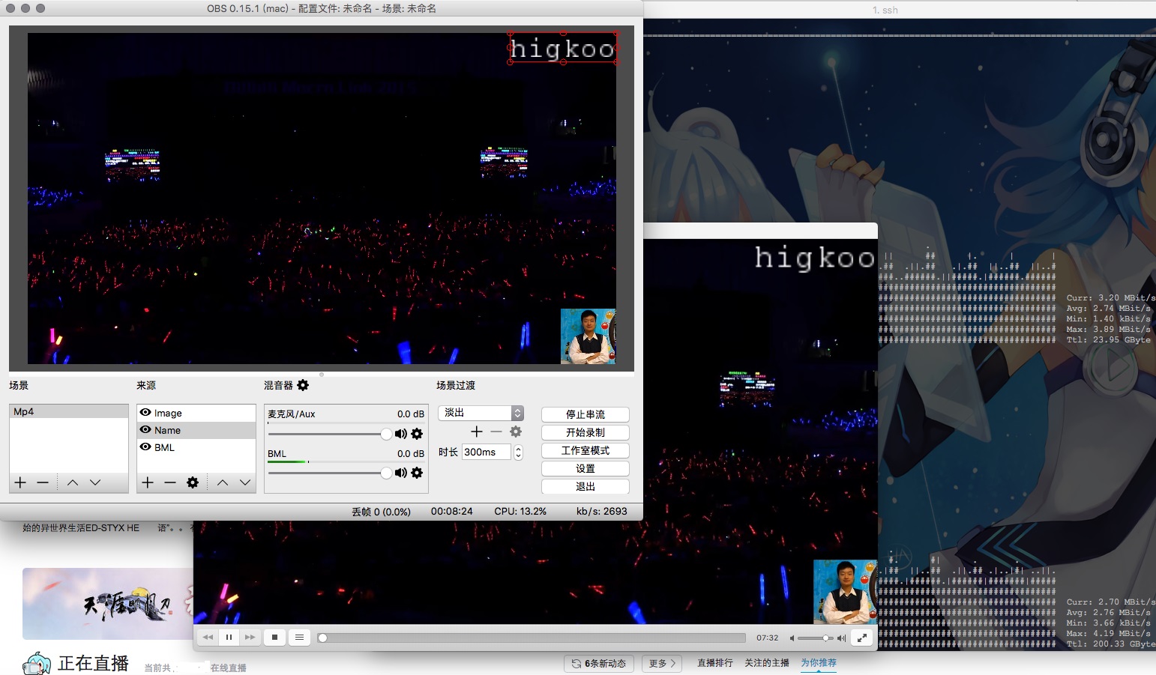Click the 00:08:24 stream timer in status bar
The width and height of the screenshot is (1156, 675).
pos(452,512)
